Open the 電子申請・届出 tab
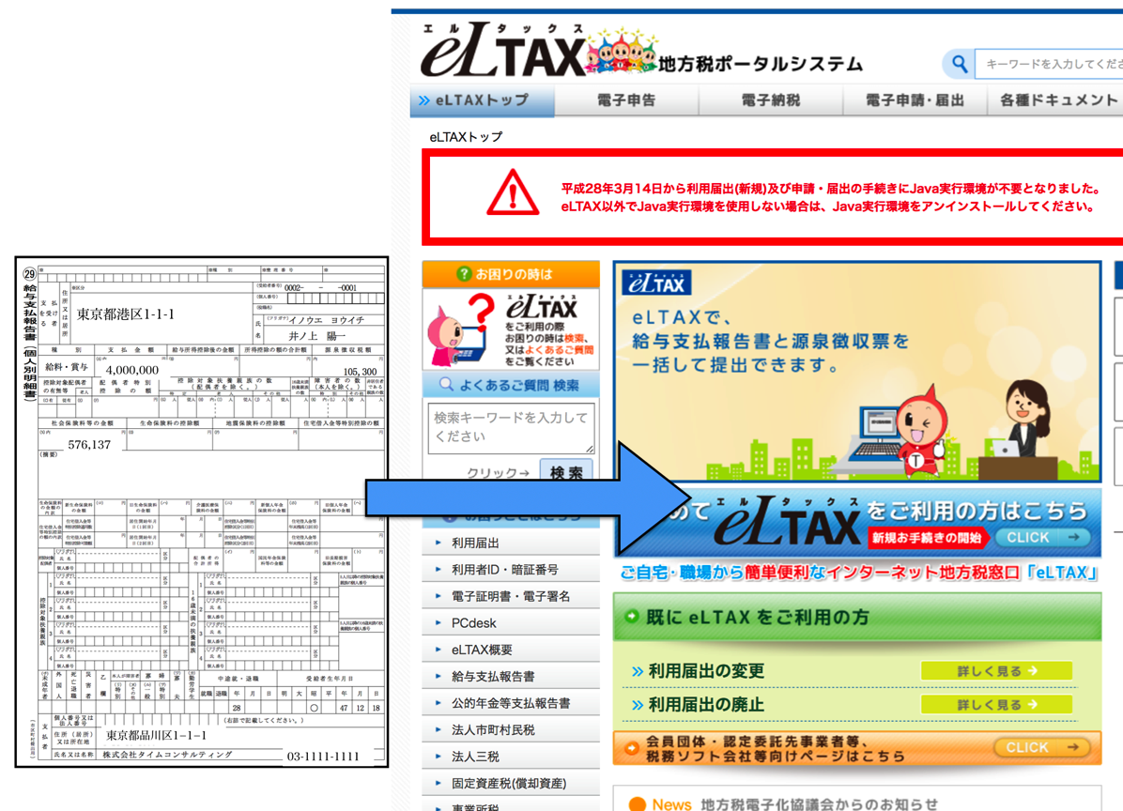This screenshot has height=811, width=1123. tap(915, 100)
